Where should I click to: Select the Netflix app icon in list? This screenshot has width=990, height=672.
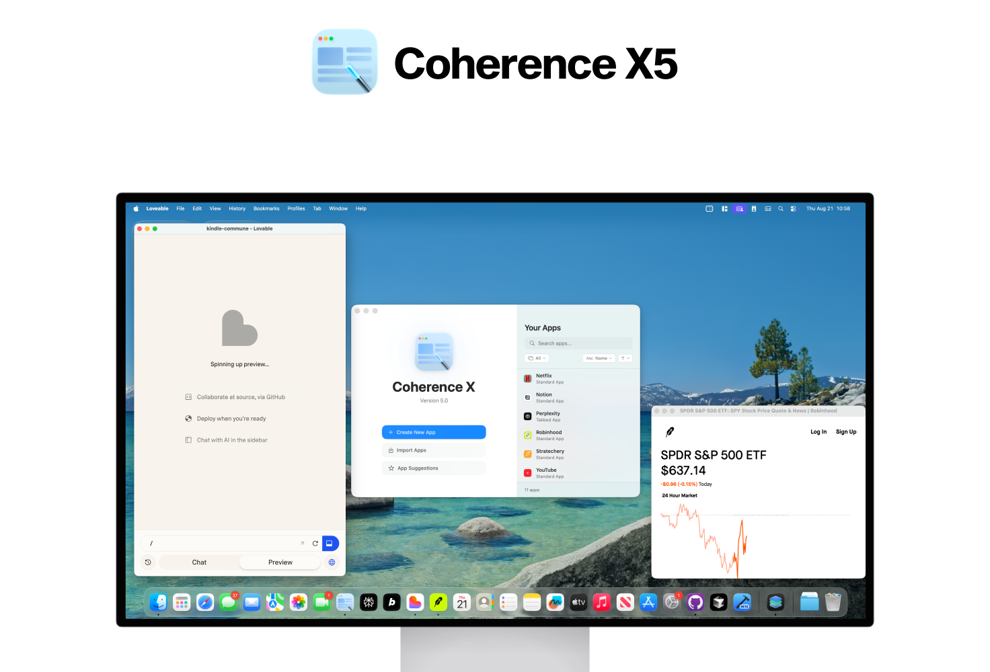[x=528, y=379]
